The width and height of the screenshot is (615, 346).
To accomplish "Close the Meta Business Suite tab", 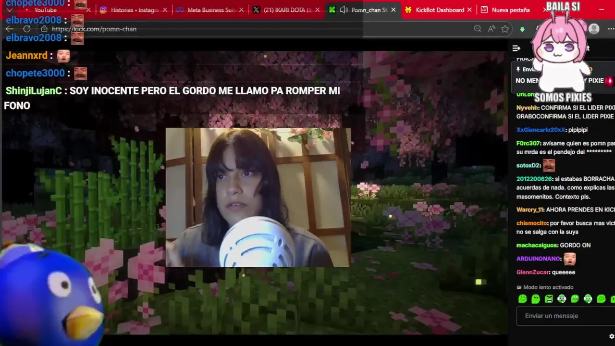I will click(x=241, y=10).
